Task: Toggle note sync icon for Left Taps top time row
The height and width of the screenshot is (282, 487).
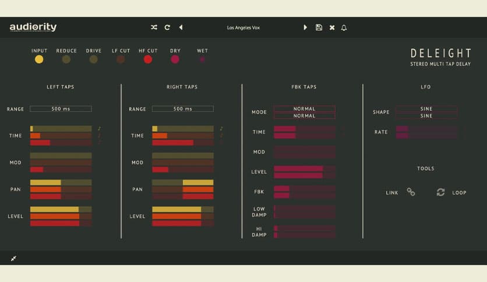Action: click(100, 128)
